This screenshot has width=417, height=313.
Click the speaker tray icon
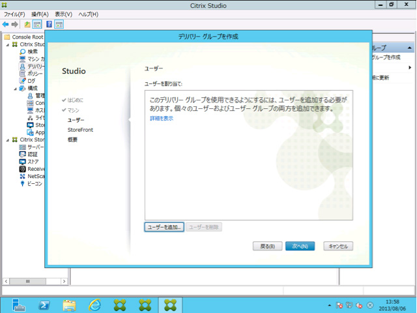[x=360, y=305]
